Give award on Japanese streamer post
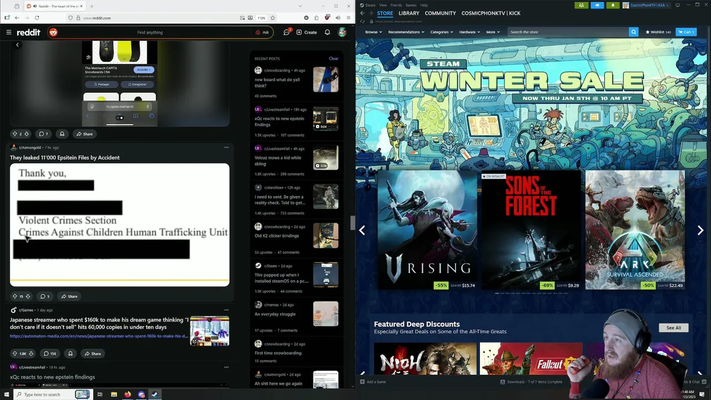Image resolution: width=711 pixels, height=400 pixels. pos(70,353)
